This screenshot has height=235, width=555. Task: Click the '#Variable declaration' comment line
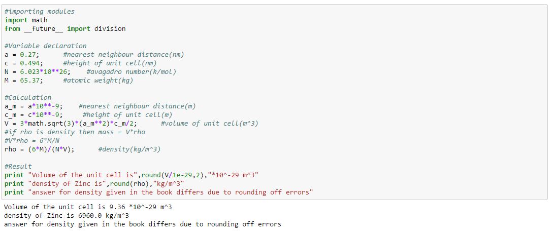click(x=45, y=46)
